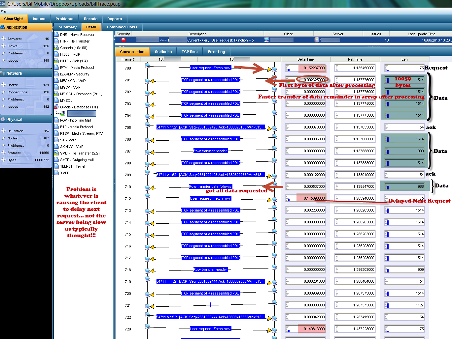Click the client computer icon on frame 700
The height and width of the screenshot is (339, 452).
[148, 66]
